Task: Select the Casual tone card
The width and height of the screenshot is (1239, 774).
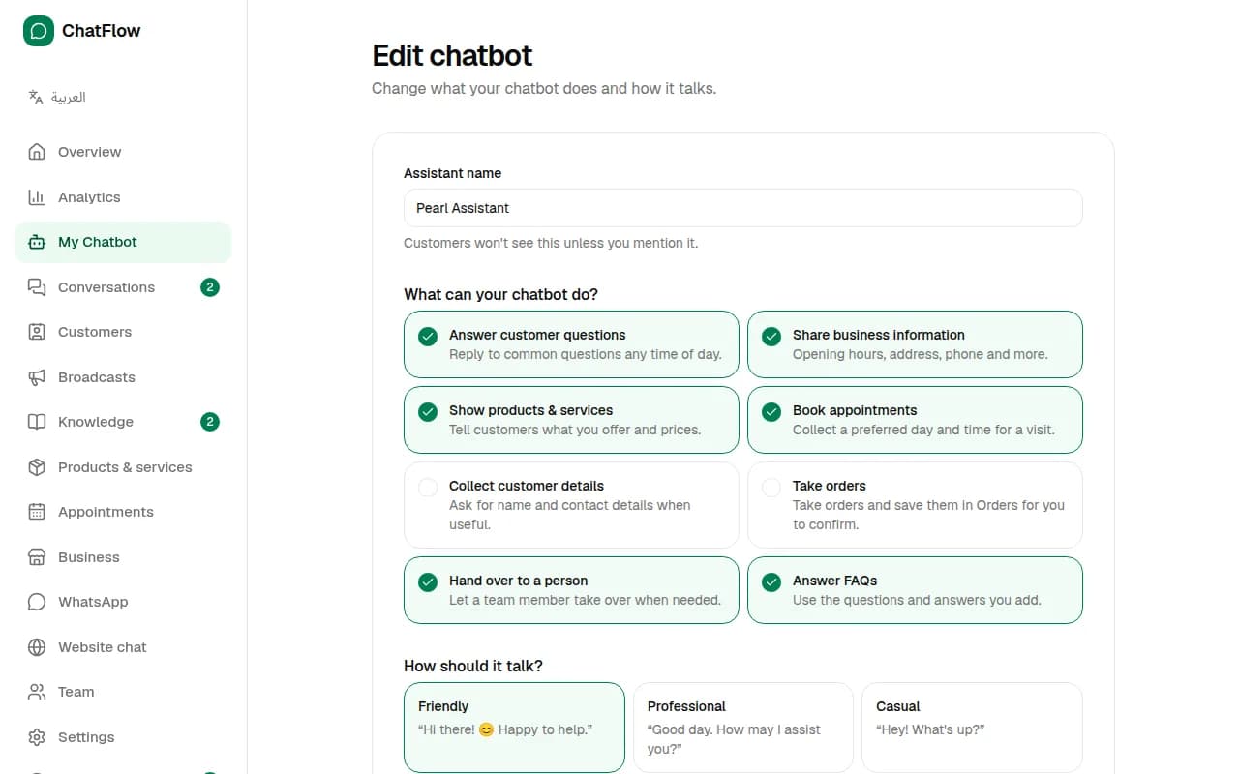Action: click(972, 728)
